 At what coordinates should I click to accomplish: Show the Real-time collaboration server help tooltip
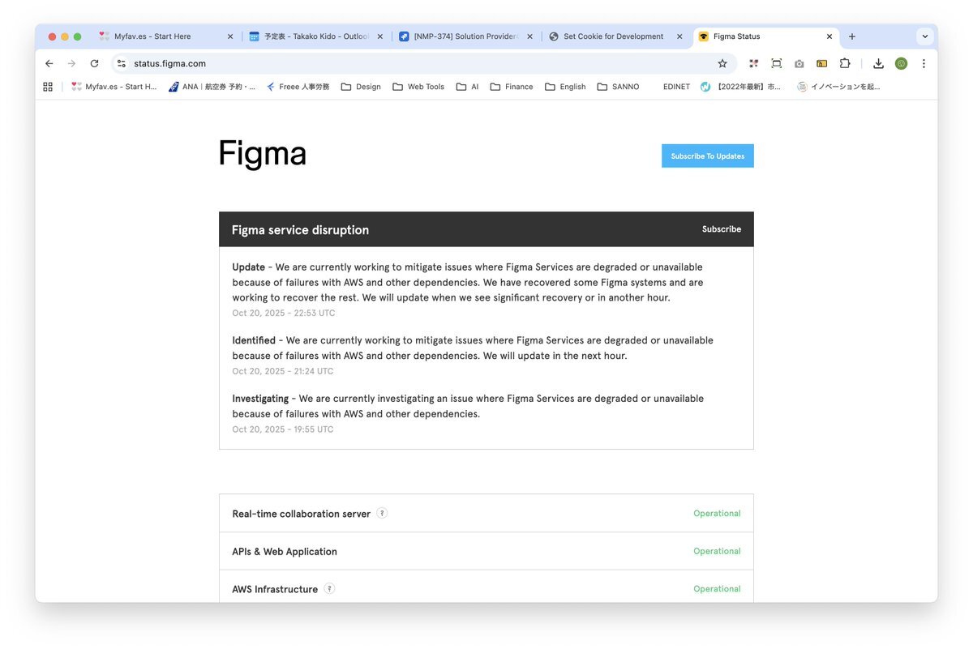click(382, 513)
